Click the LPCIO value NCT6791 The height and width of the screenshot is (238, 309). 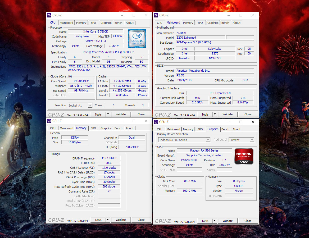[x=215, y=58]
